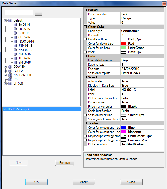Viewport: 167px width, 189px height.
Task: Click the RSS list icon
Action: [10, 79]
